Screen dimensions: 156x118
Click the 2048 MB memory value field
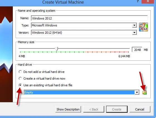137,50
